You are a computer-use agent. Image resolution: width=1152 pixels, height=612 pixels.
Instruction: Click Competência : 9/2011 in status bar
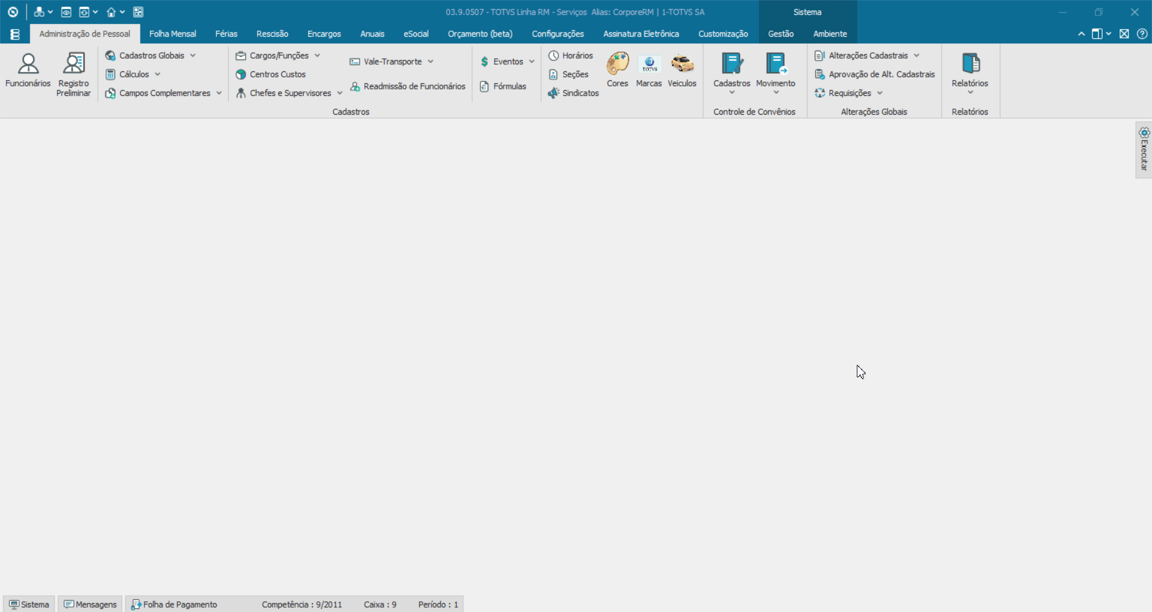[x=302, y=604]
